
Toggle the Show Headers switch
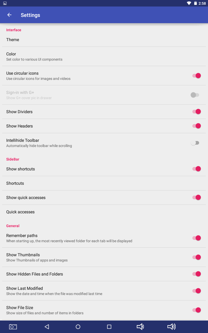(x=197, y=126)
